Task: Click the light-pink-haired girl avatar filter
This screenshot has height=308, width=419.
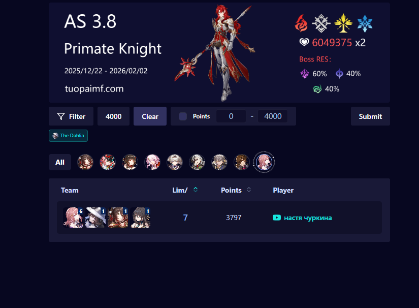Action: (152, 162)
